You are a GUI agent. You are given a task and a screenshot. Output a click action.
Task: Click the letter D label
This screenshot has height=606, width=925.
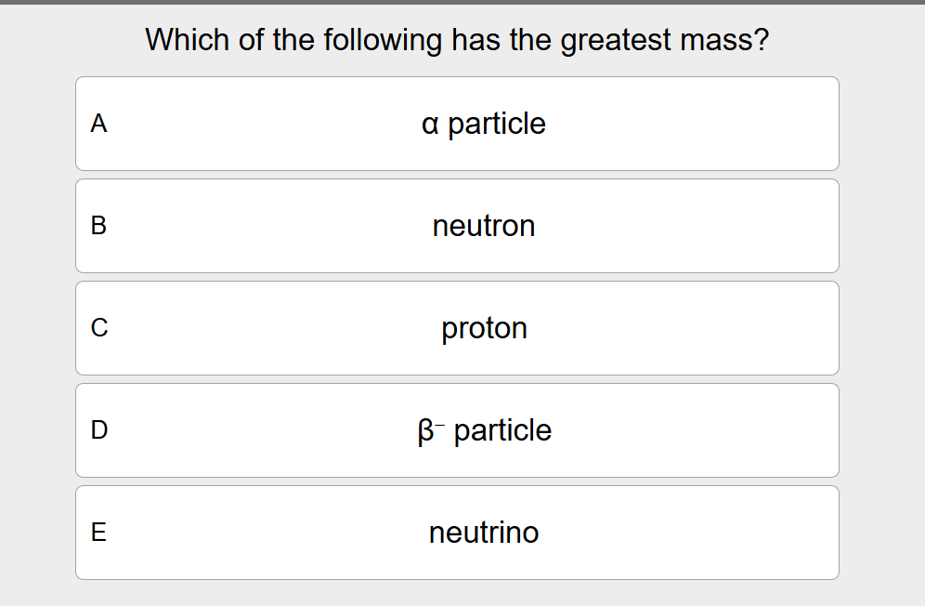coord(99,430)
